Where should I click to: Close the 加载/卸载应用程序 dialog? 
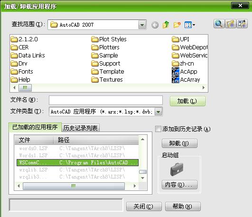pyautogui.click(x=240, y=6)
